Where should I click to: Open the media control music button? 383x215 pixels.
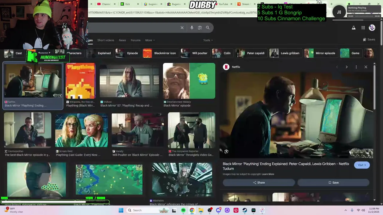(x=339, y=12)
